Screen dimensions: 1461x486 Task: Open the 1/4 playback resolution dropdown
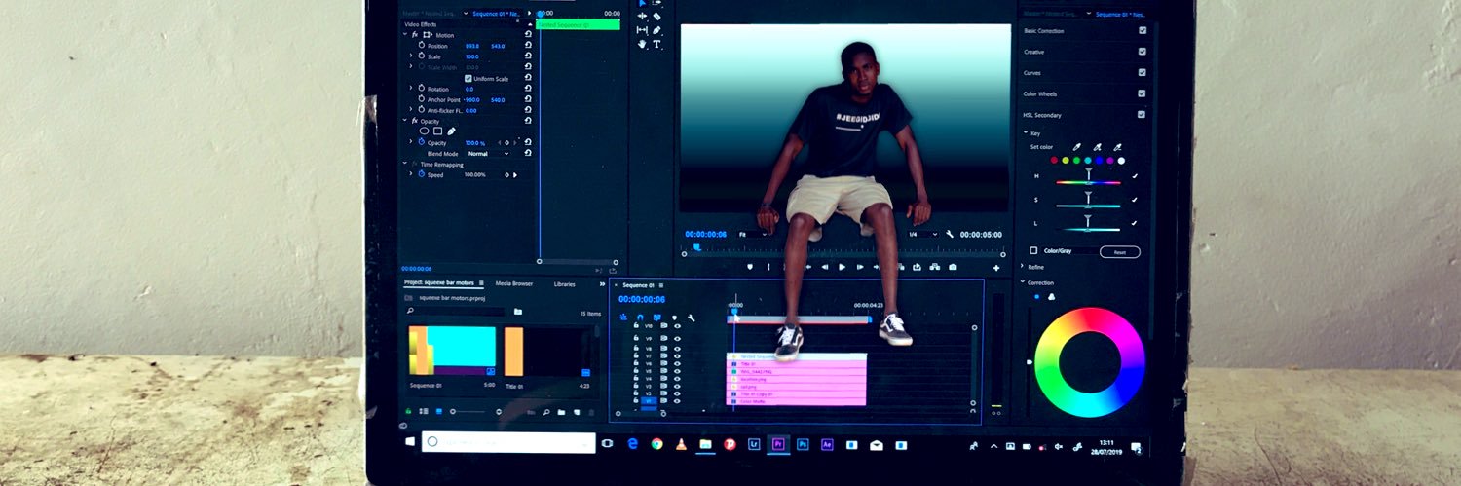click(x=922, y=234)
